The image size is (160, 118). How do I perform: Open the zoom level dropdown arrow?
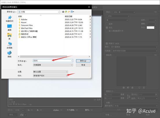pyautogui.click(x=23, y=110)
